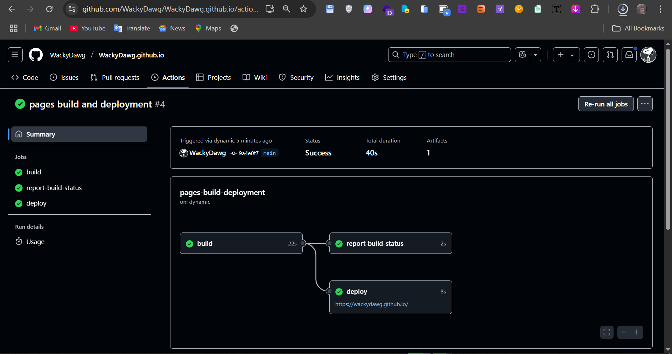Open Chrome downloads icon
Viewport: 672px width, 354px height.
coord(623,9)
